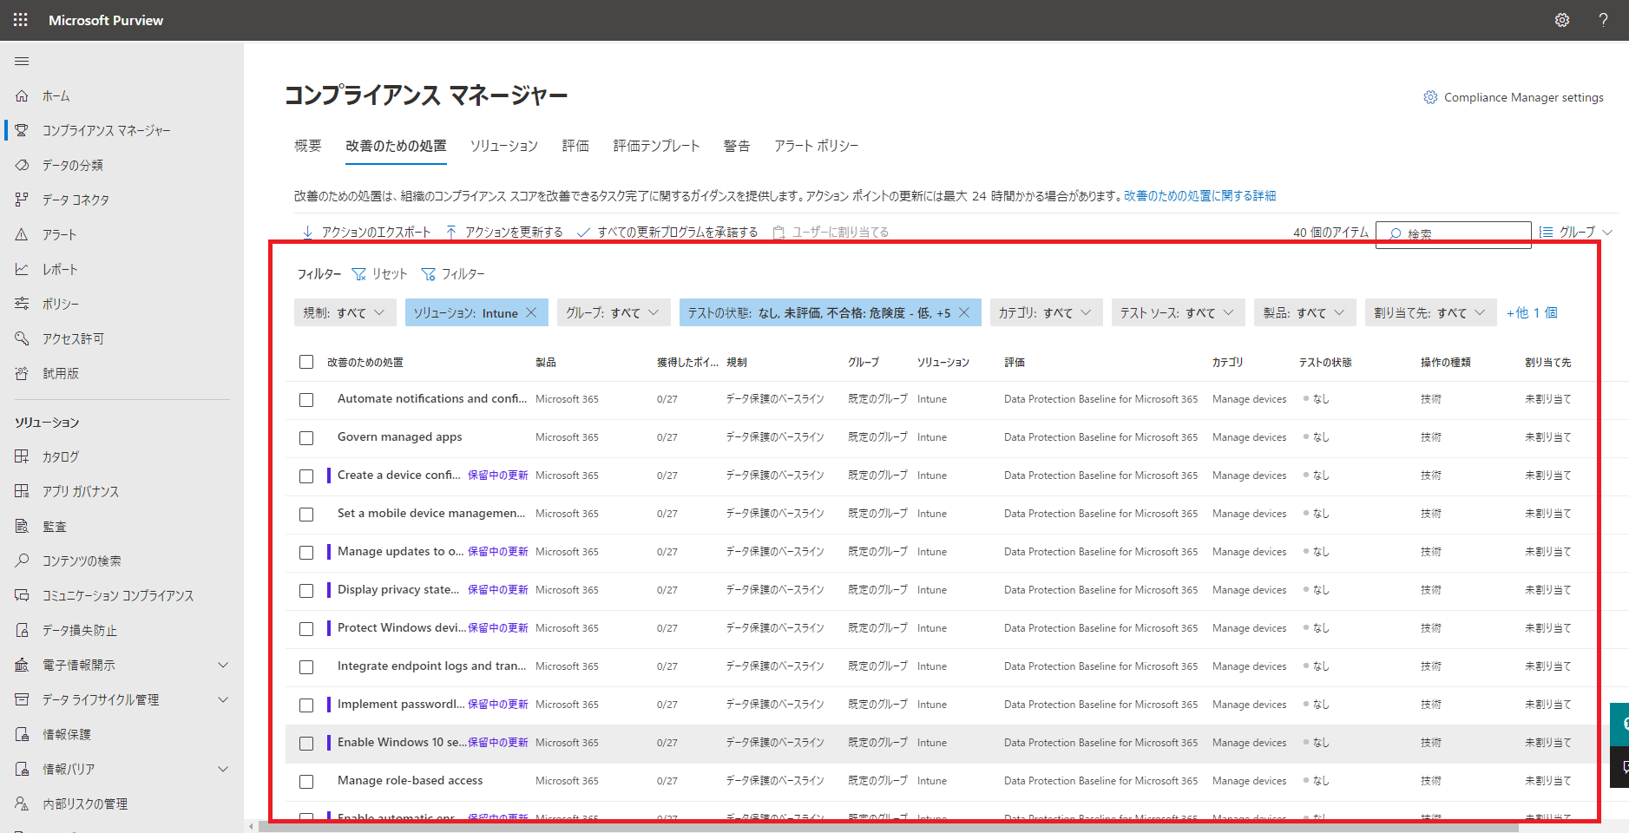Open the 割り当て先: すべて dropdown
Image resolution: width=1629 pixels, height=833 pixels.
coord(1430,312)
